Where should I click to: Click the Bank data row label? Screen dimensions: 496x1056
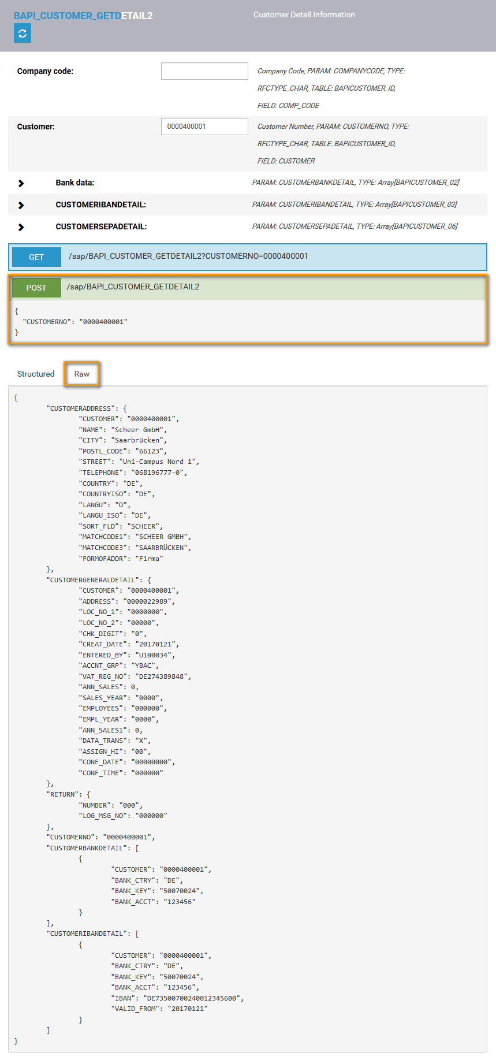click(75, 183)
